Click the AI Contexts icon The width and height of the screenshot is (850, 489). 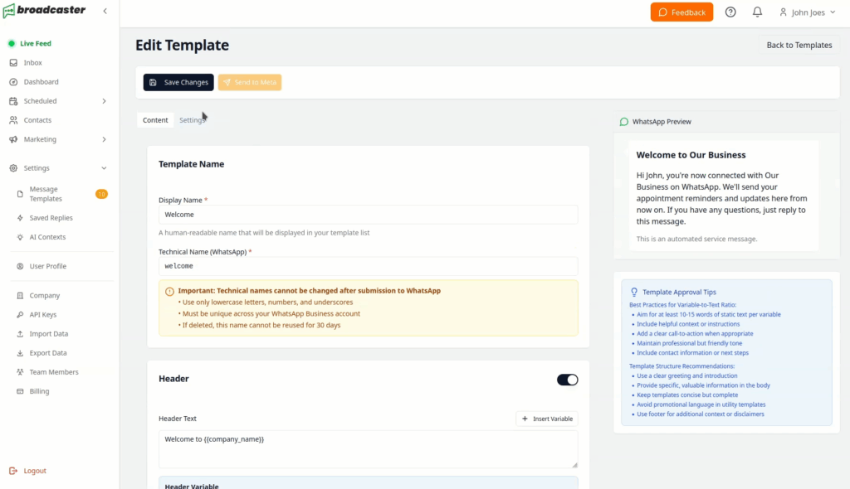tap(20, 237)
